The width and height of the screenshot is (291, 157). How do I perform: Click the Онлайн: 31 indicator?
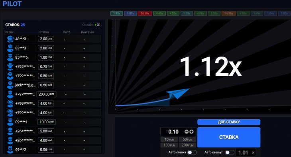tap(91, 25)
